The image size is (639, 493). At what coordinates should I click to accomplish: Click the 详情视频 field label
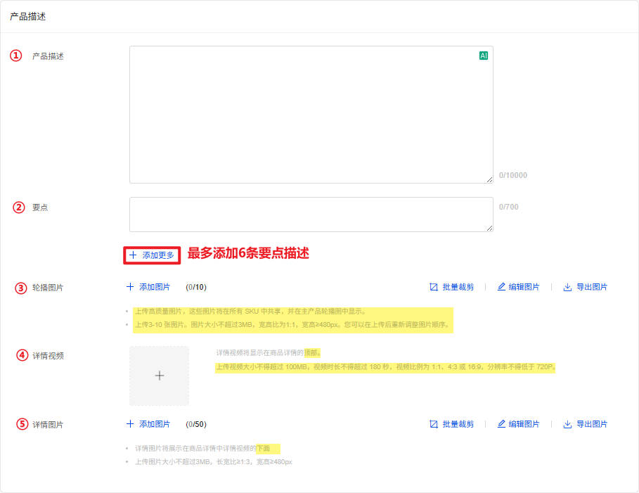(x=48, y=356)
